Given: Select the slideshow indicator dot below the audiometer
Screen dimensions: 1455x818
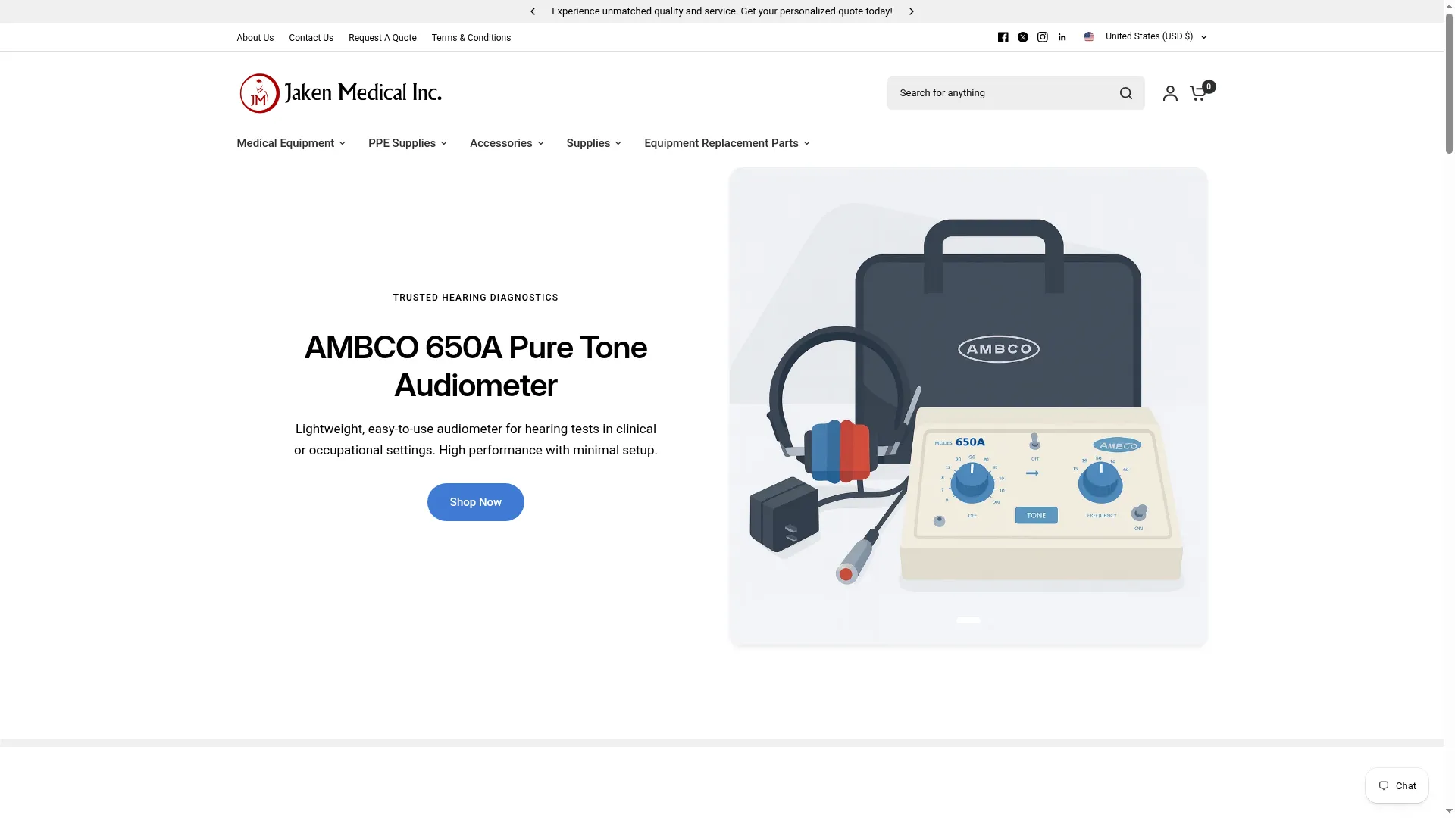Looking at the screenshot, I should click(x=968, y=620).
